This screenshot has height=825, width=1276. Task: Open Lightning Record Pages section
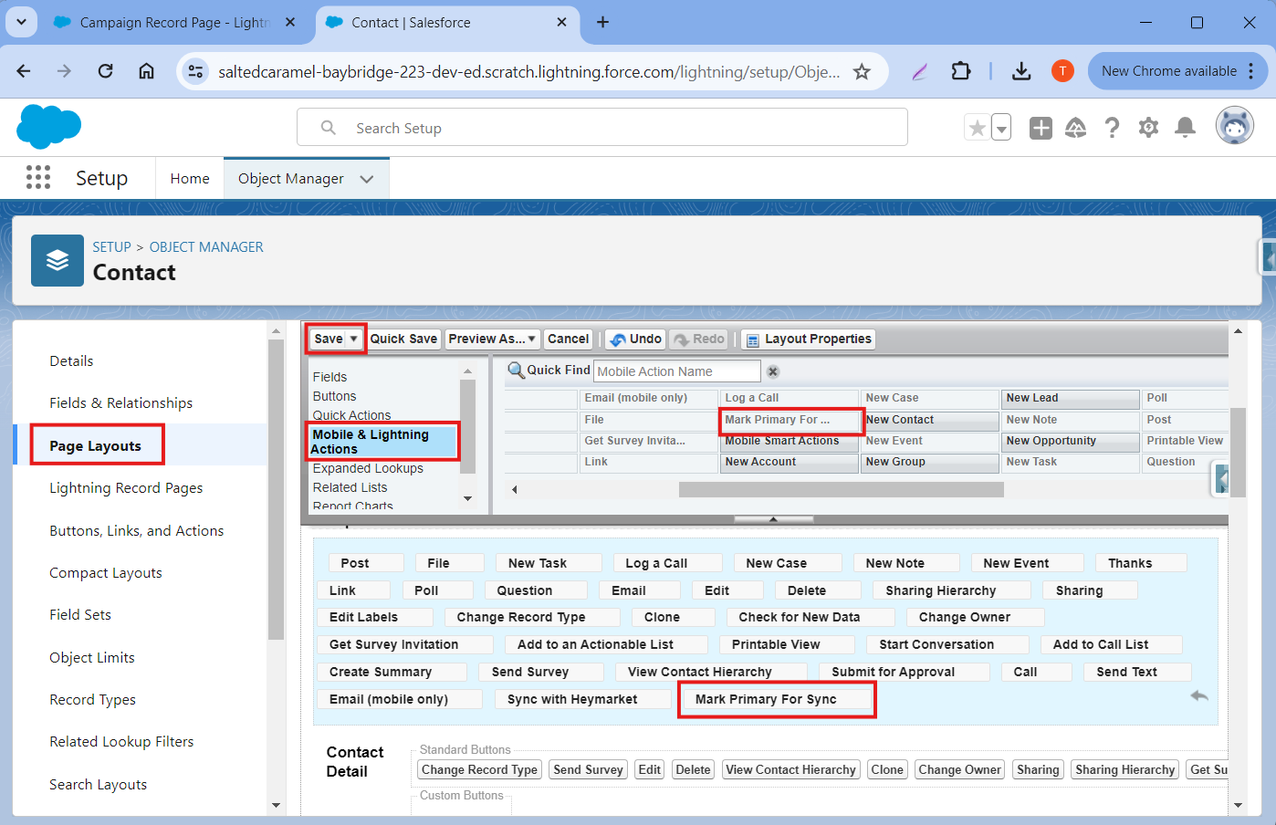[126, 488]
